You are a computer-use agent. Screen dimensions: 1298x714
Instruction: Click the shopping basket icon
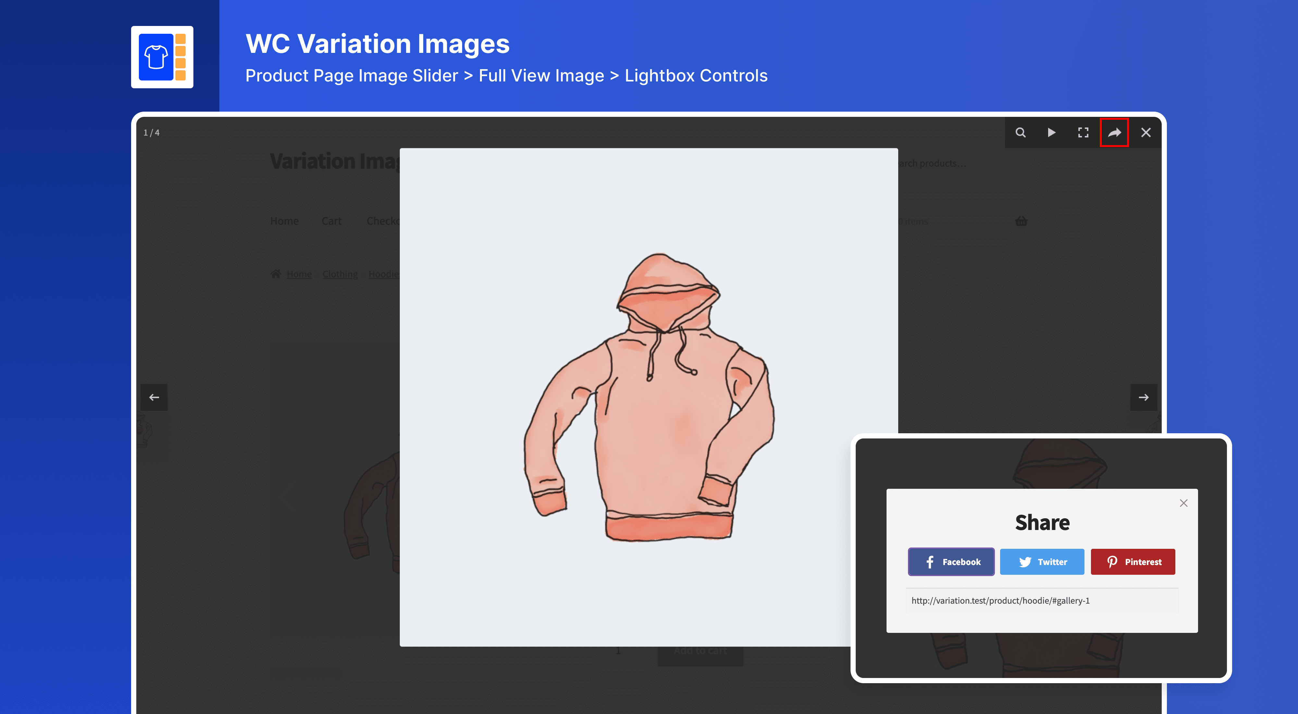tap(1022, 221)
